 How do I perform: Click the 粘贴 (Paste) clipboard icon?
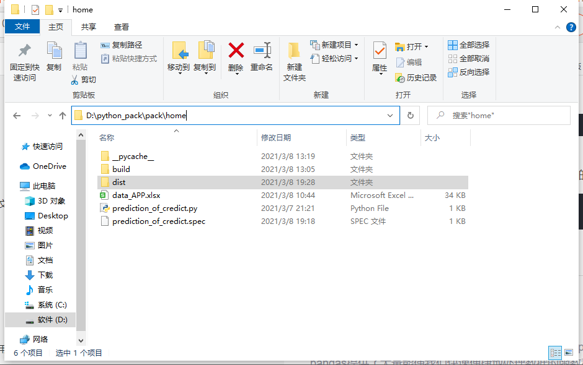[x=79, y=59]
